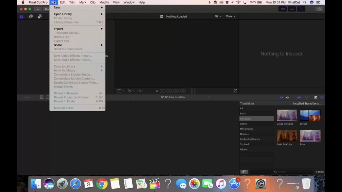Toggle audio waveform display in timeline toolbar

coord(287,97)
